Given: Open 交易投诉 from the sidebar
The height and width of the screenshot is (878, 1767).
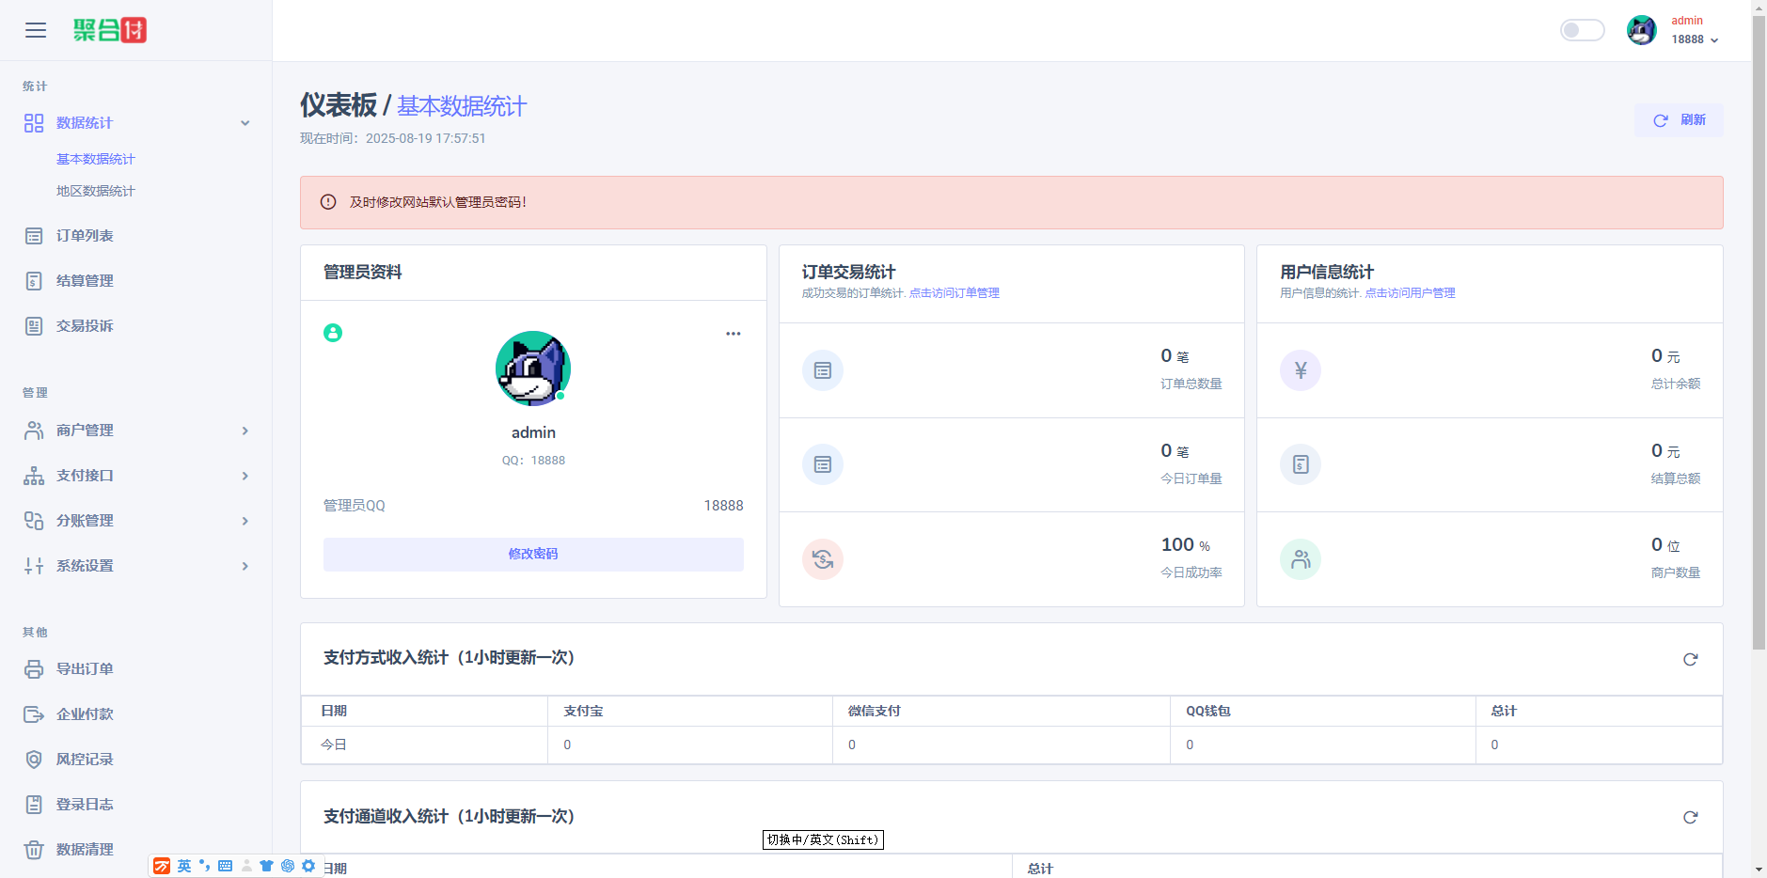Looking at the screenshot, I should (83, 325).
